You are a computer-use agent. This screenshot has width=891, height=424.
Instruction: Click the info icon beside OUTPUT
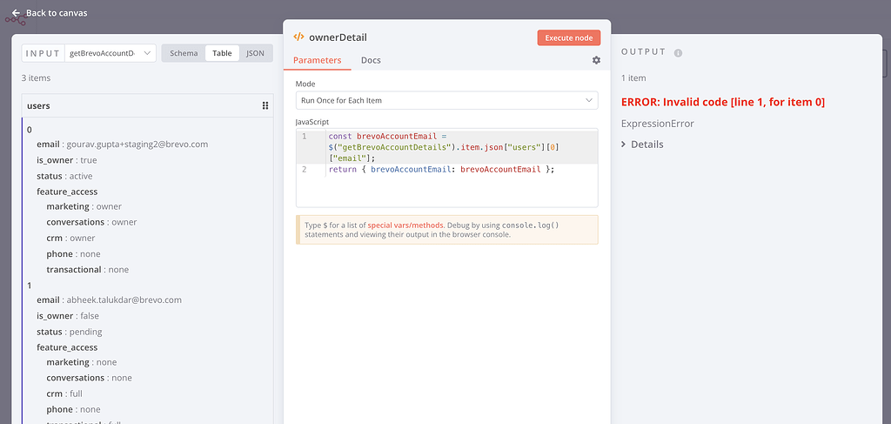(x=678, y=53)
